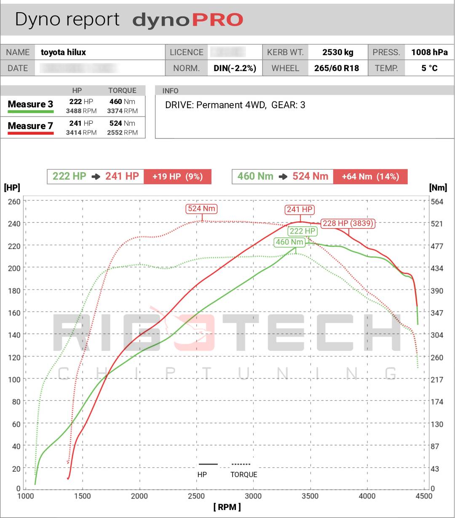This screenshot has height=518, width=455.
Task: Click the 3414 RPM value in Measure 7
Action: pos(81,133)
